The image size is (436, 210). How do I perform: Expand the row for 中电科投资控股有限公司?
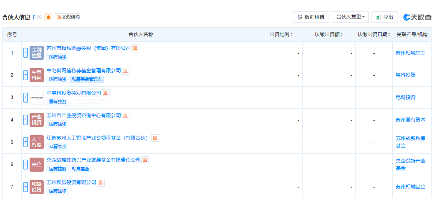pyautogui.click(x=26, y=98)
